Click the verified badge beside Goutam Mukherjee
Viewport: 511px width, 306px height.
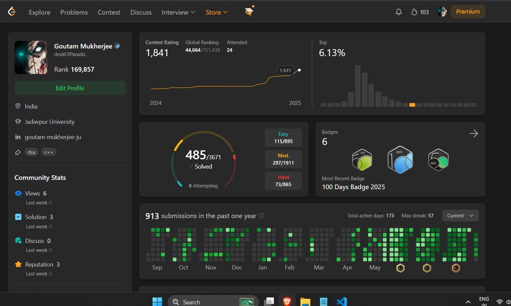117,46
